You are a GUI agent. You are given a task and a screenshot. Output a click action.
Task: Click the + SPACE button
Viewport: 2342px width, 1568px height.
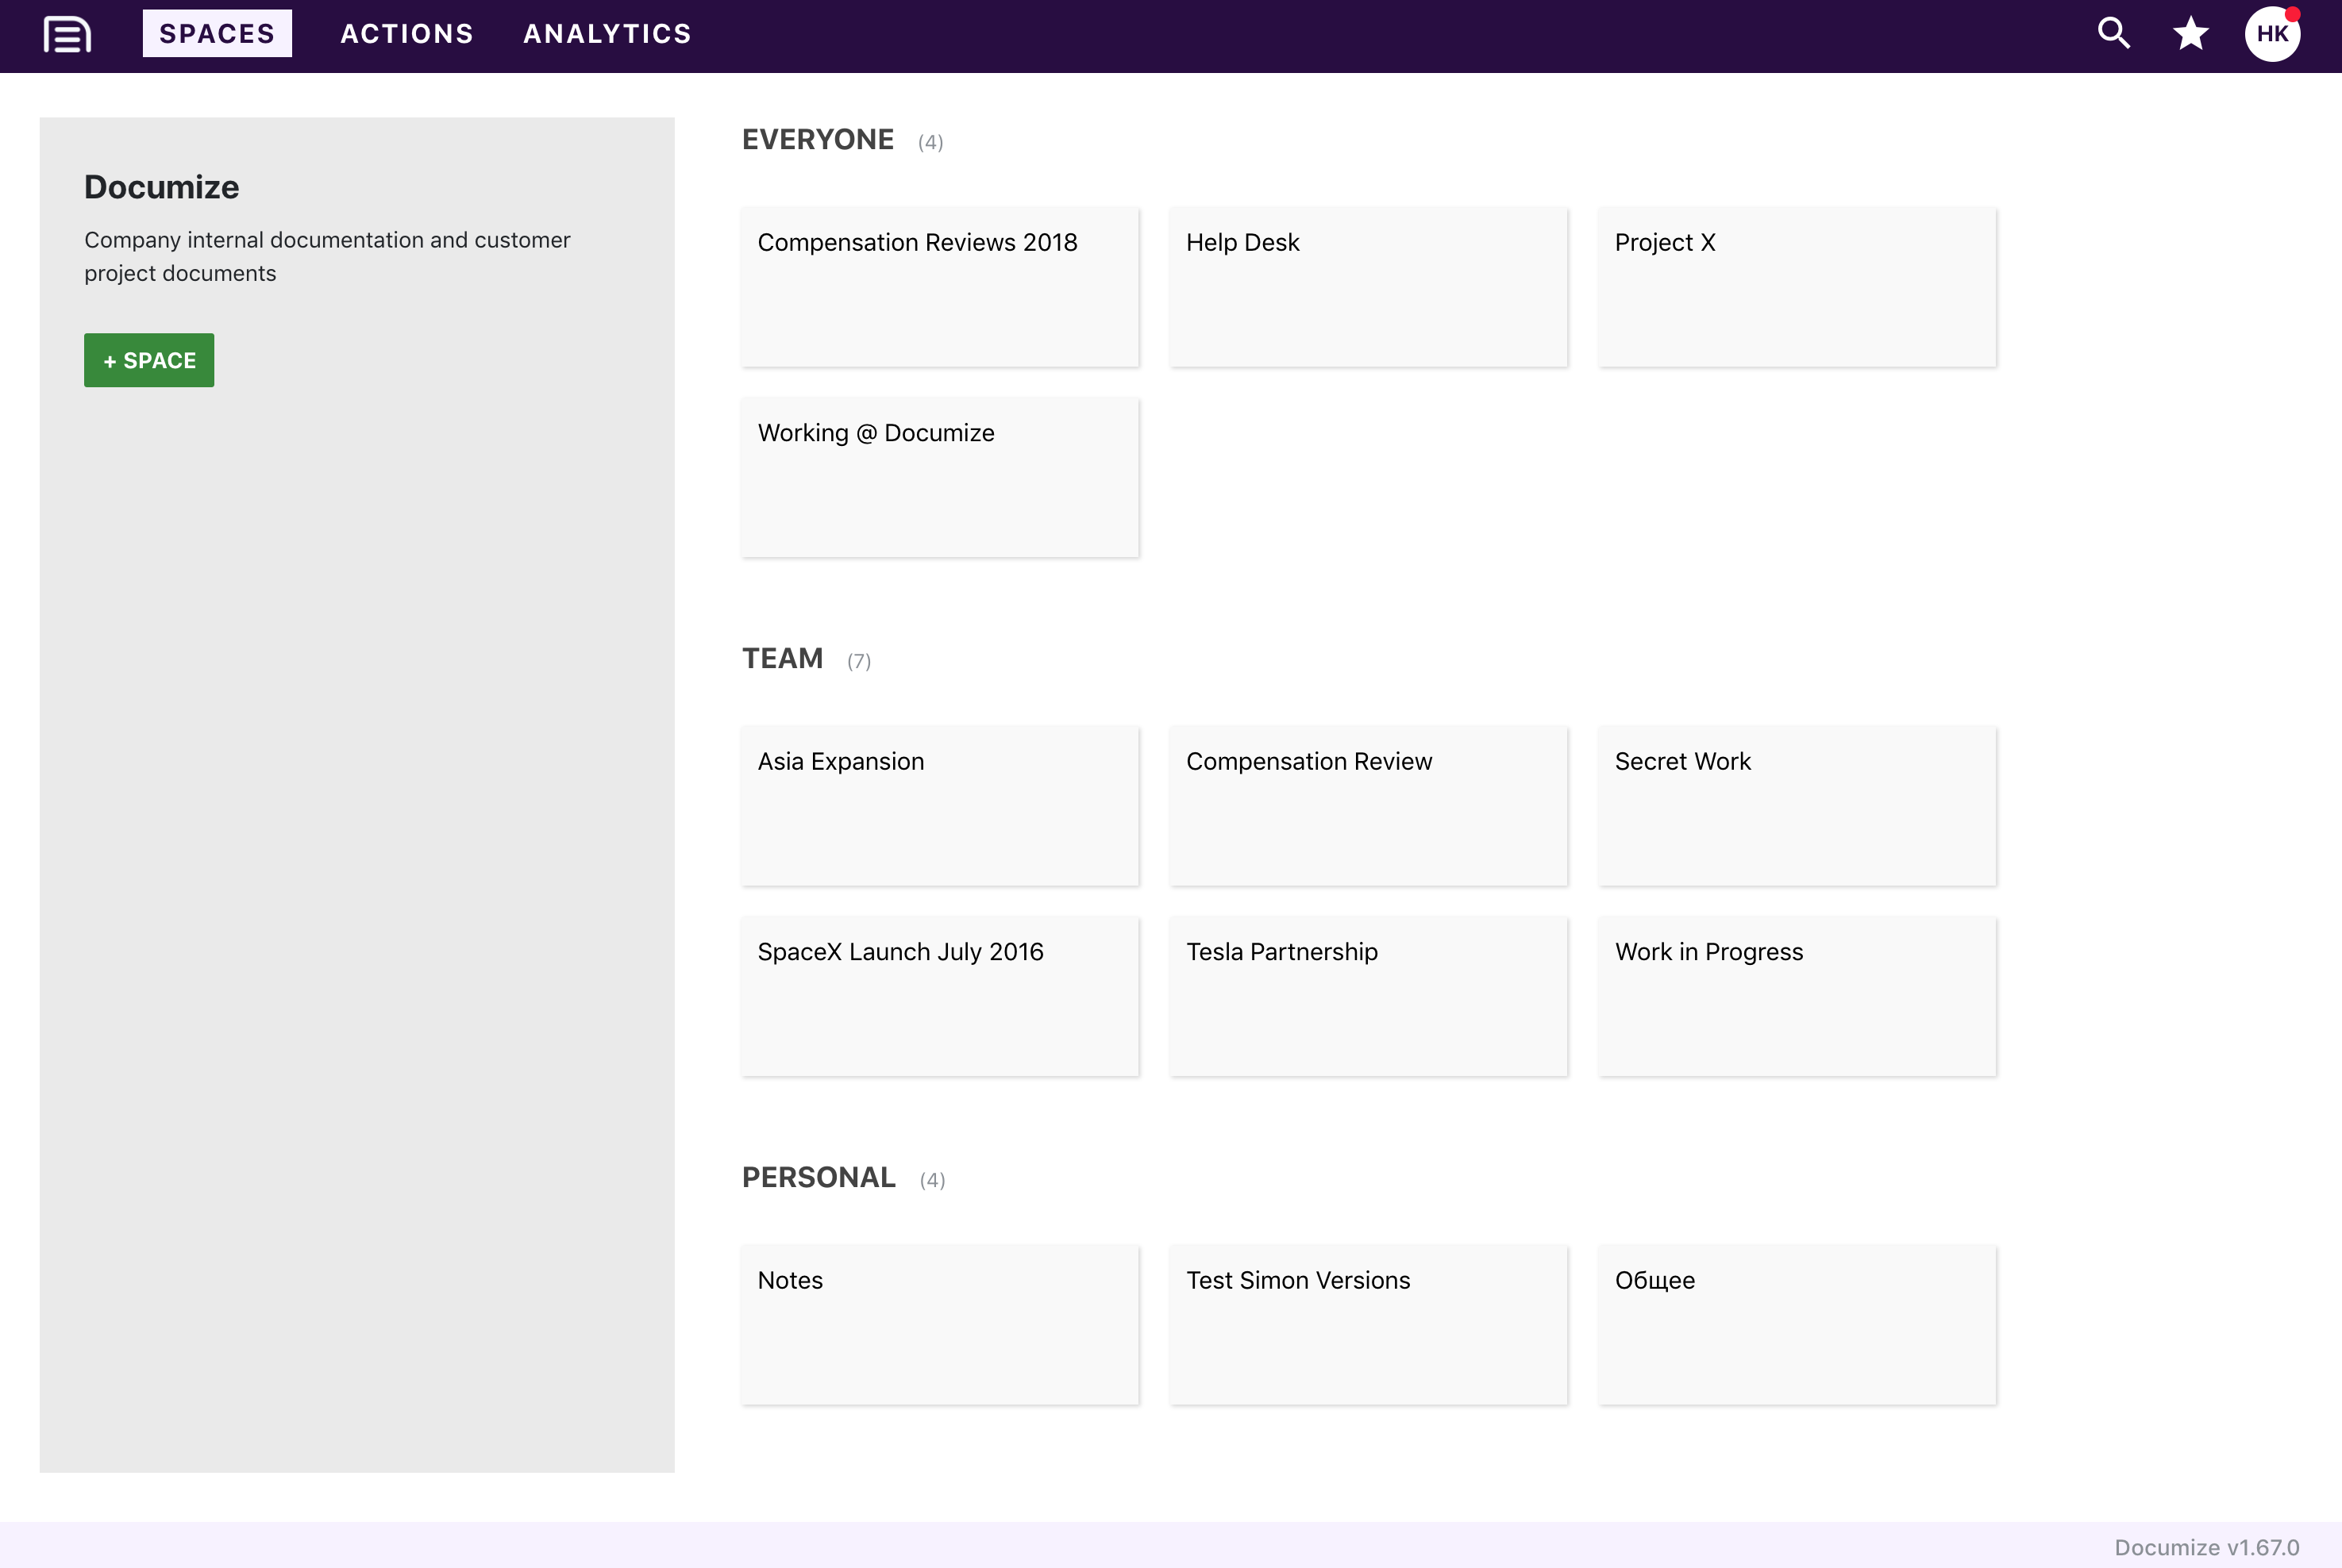[x=149, y=360]
